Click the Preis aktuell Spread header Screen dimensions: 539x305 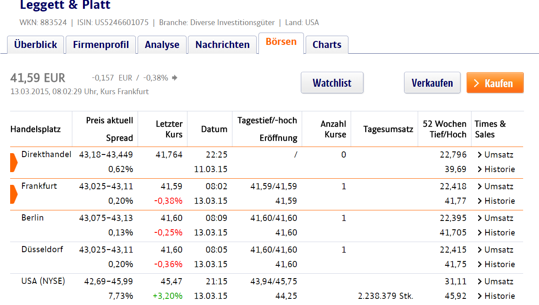click(109, 129)
